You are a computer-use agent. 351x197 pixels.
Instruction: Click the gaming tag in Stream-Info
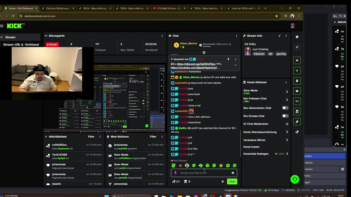click(x=281, y=54)
